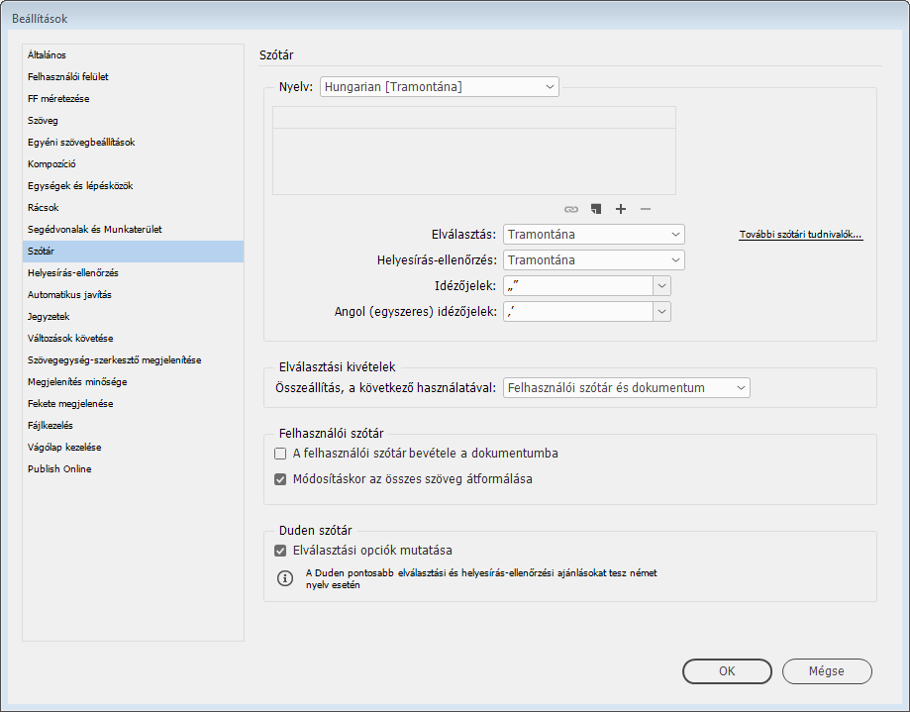Image resolution: width=910 pixels, height=712 pixels.
Task: Click inside the empty user dictionary list
Action: [473, 158]
